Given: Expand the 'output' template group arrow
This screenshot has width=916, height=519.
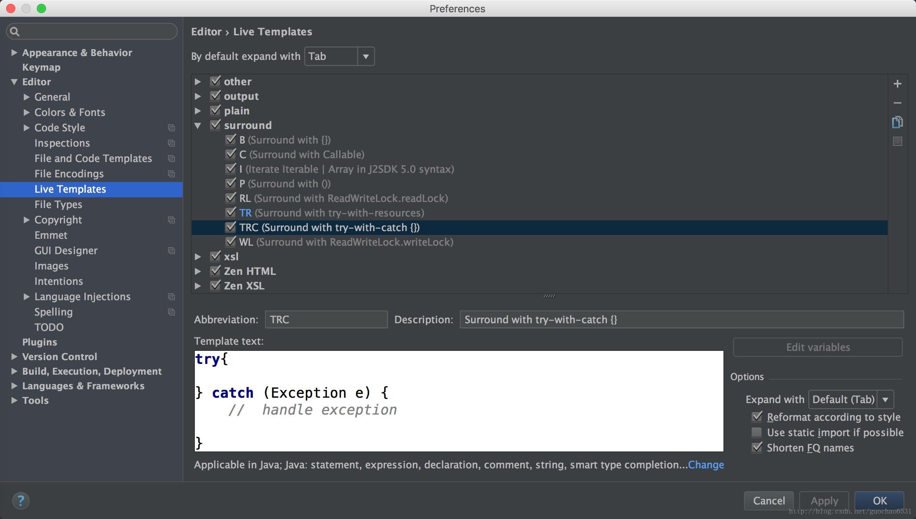Looking at the screenshot, I should 198,96.
